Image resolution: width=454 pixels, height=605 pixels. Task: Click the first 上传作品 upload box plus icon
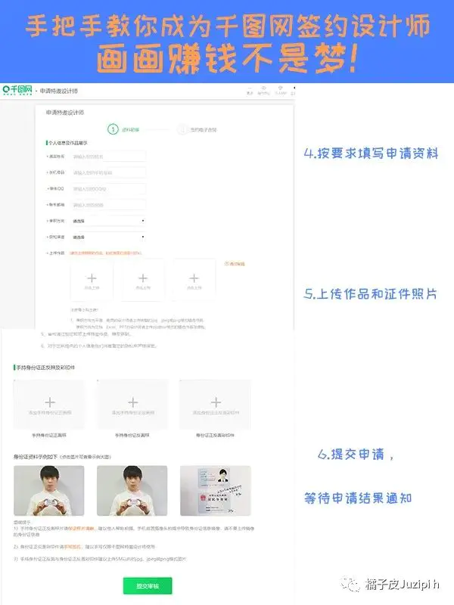(x=92, y=280)
